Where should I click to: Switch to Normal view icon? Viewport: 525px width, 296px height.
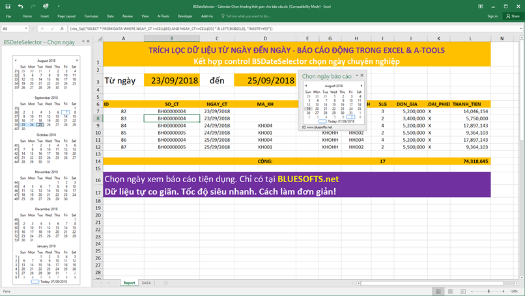tap(438, 291)
